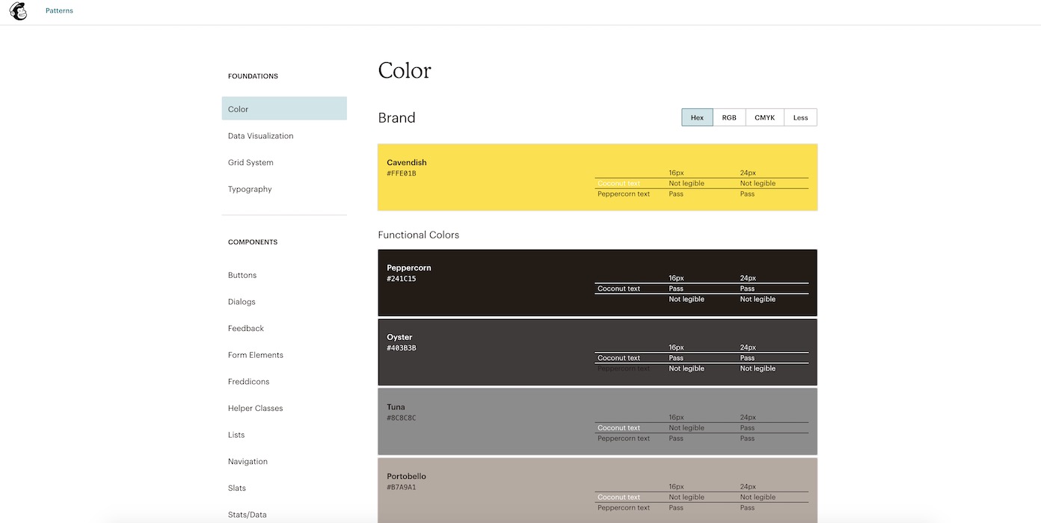Select the #8C8C8C hex value

[402, 418]
